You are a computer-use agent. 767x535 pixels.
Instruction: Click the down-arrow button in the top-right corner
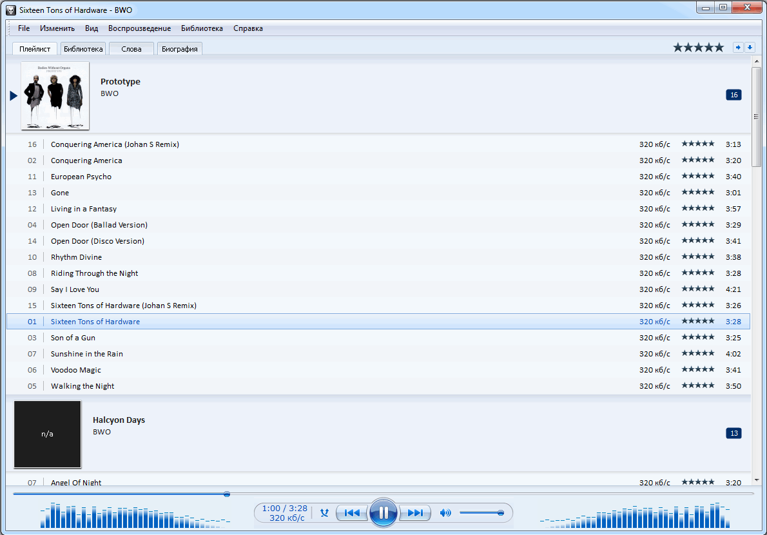pos(750,48)
